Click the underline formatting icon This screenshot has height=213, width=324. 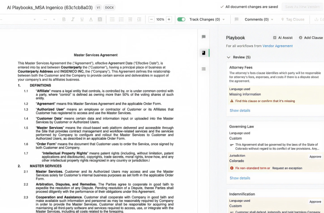tap(82, 19)
